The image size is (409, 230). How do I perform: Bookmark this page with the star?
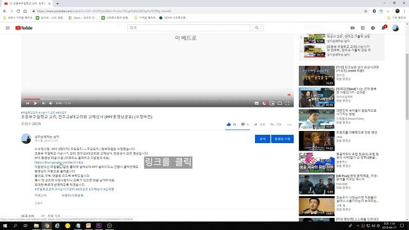pos(366,11)
